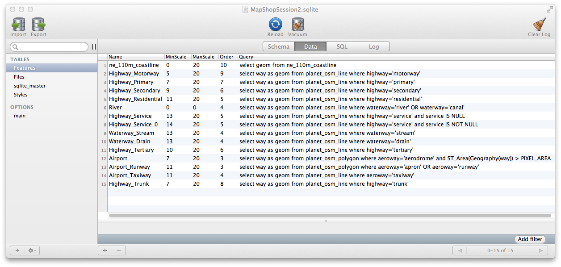Add a row with the plus button
561x267 pixels.
[x=105, y=250]
